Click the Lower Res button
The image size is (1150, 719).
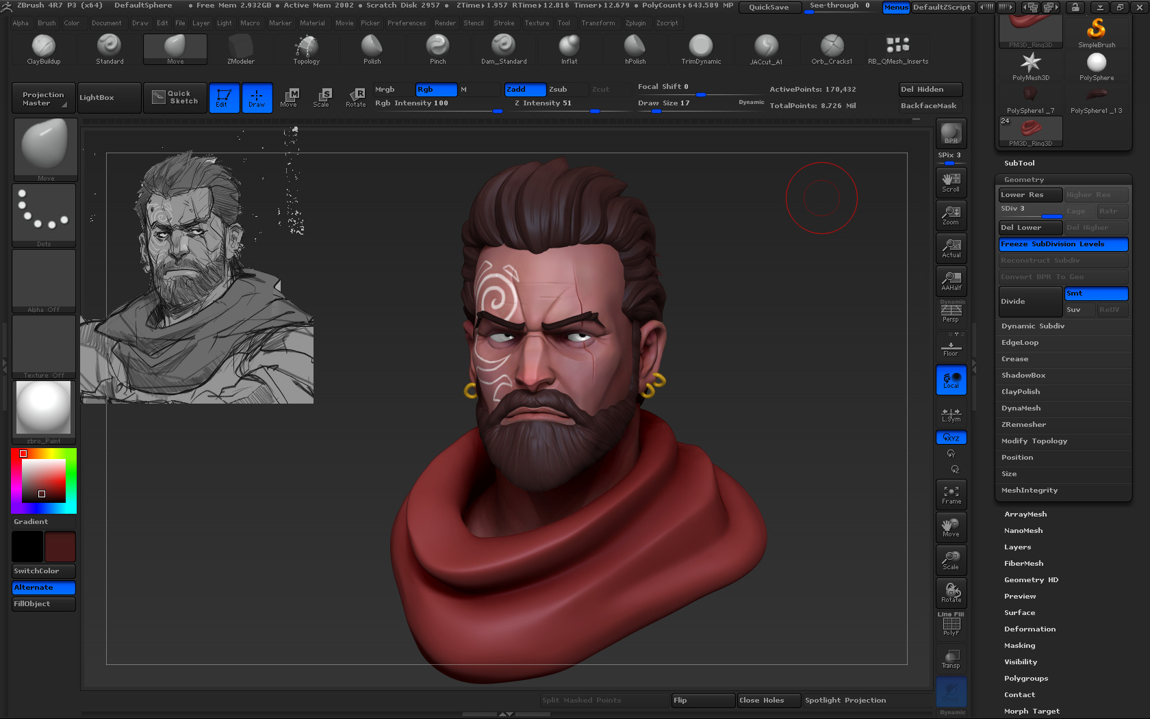tap(1030, 195)
